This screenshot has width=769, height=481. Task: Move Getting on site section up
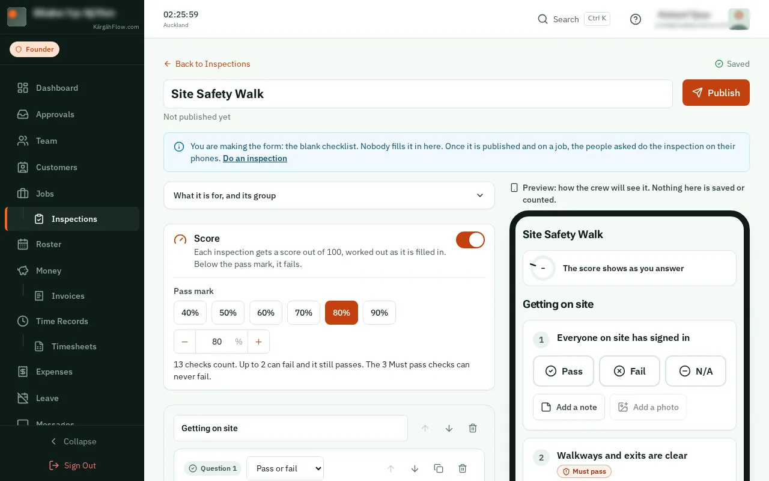point(425,428)
